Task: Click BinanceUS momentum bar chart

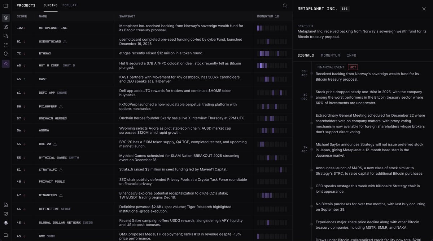Action: tap(272, 195)
